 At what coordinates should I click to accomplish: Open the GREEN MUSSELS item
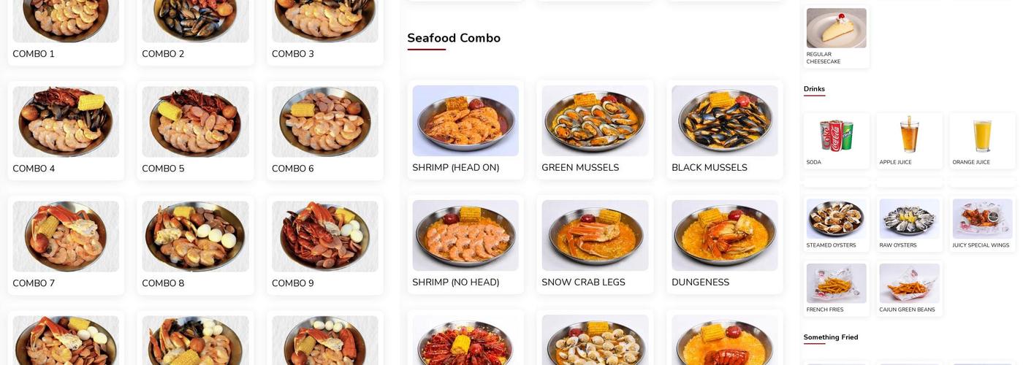pos(595,130)
